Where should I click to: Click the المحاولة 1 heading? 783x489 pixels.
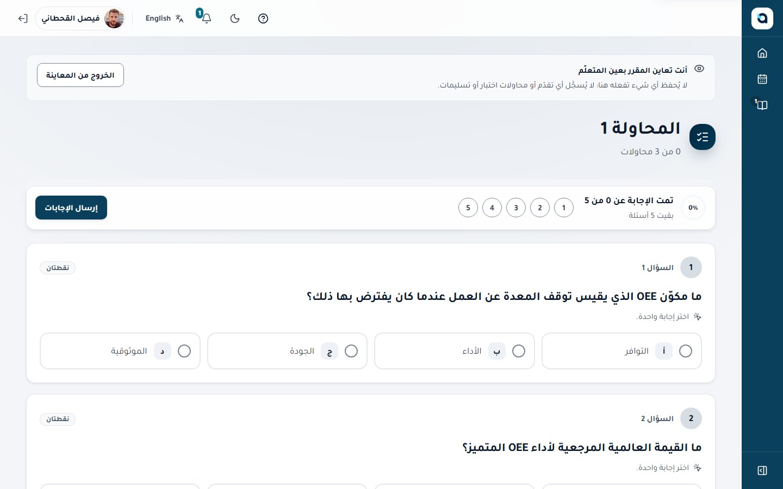[641, 128]
